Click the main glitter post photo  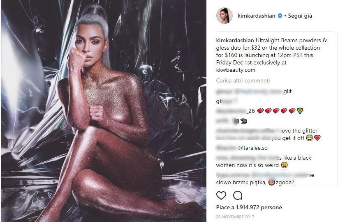(104, 111)
